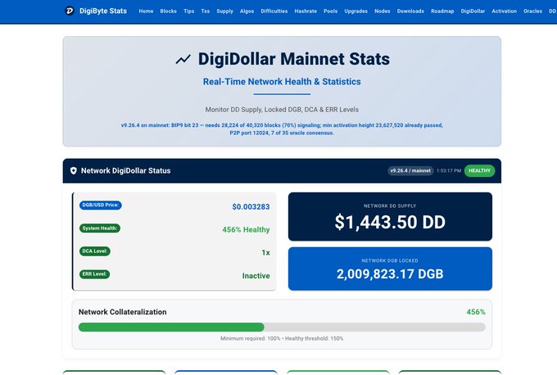Open the Hashrate page
Image resolution: width=557 pixels, height=375 pixels.
pyautogui.click(x=306, y=11)
